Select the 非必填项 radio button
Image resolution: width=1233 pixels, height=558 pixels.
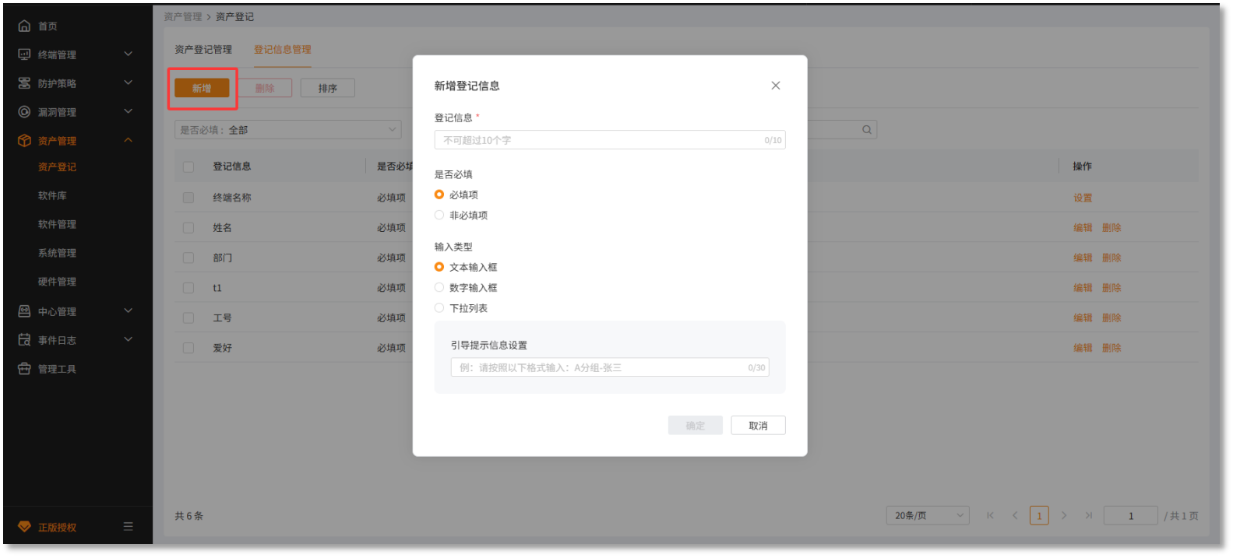coord(439,216)
